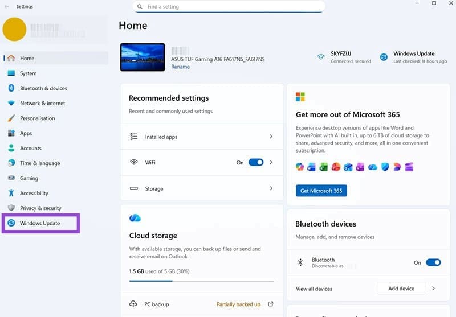Click the Home house icon in sidebar
The width and height of the screenshot is (456, 317).
coord(11,58)
